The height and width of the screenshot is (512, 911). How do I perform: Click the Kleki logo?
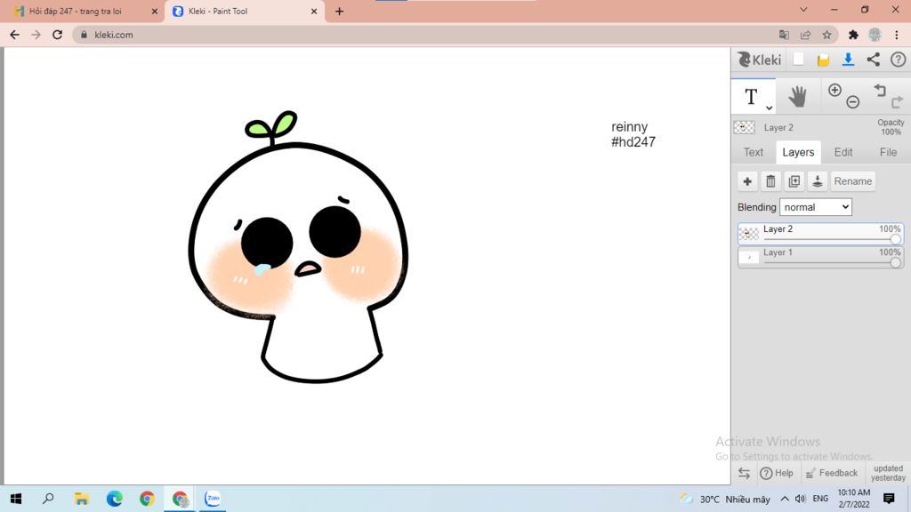pos(760,60)
